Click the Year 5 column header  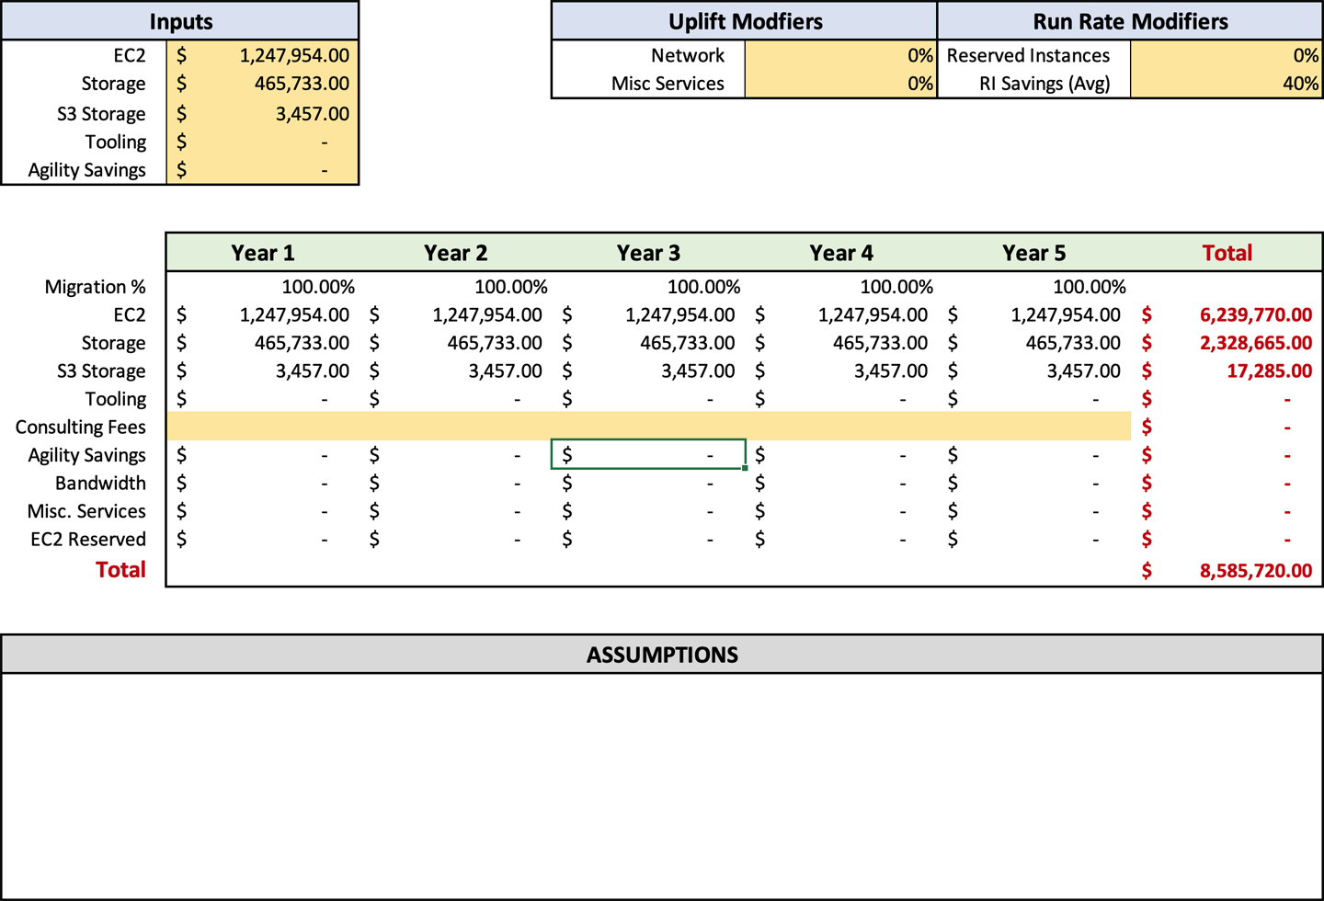(x=1034, y=253)
